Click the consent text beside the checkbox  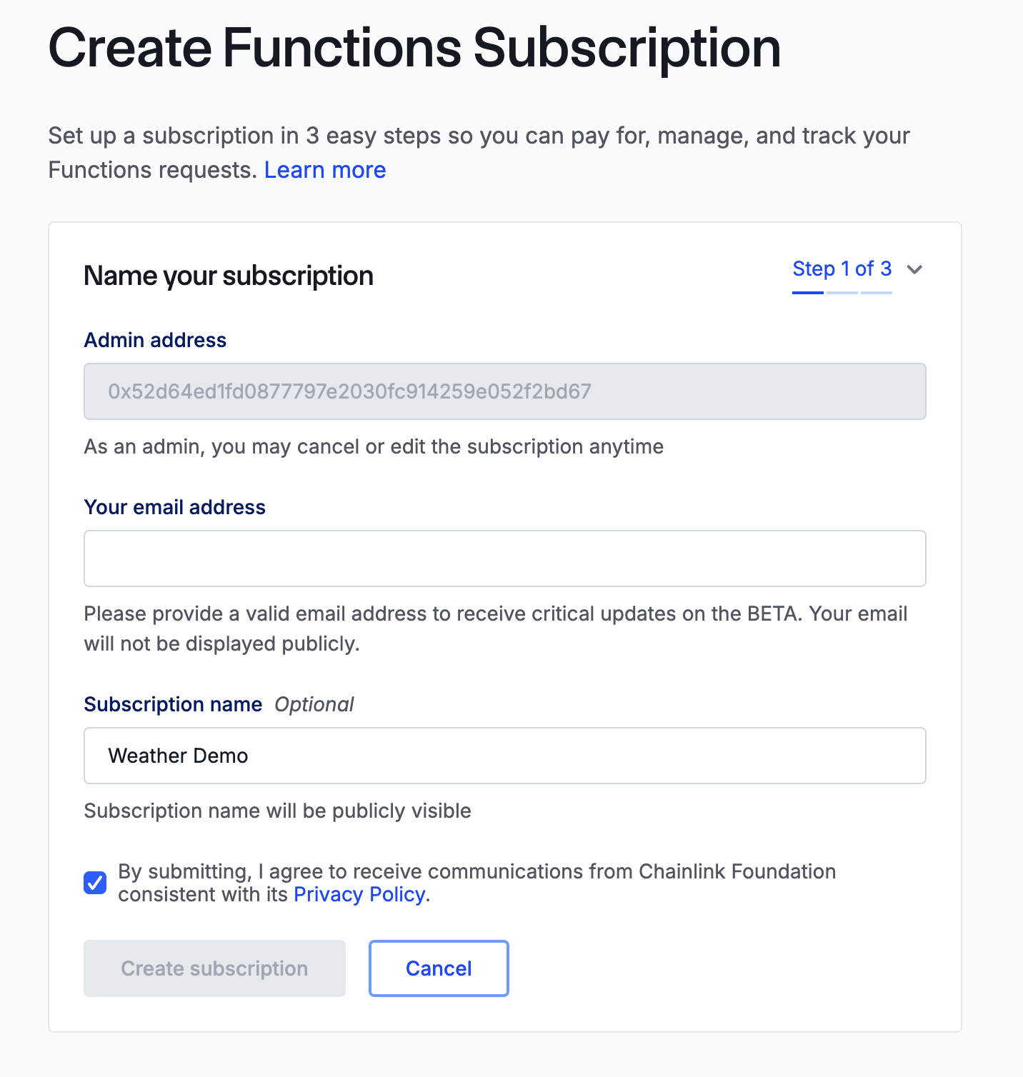pos(476,872)
